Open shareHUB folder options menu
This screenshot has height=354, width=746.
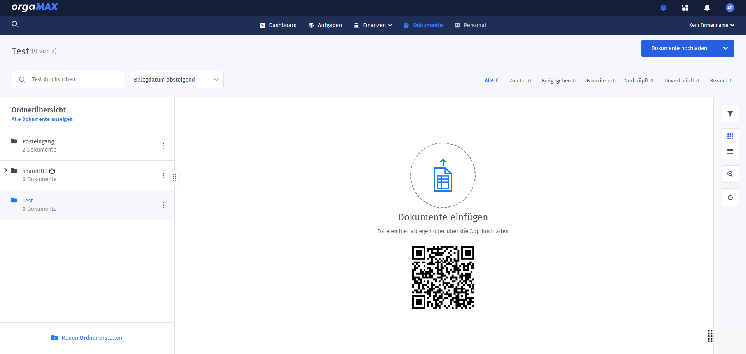(x=164, y=175)
